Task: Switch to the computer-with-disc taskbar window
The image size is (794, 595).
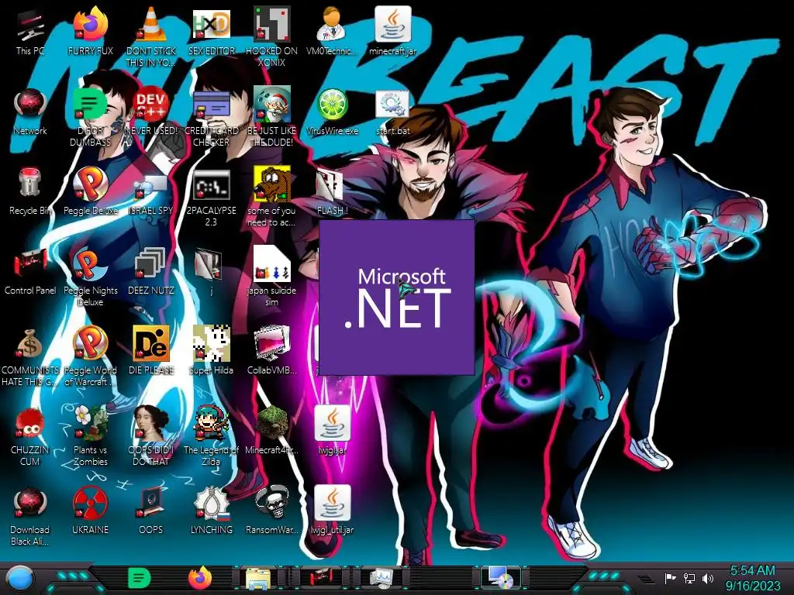Action: pyautogui.click(x=500, y=578)
